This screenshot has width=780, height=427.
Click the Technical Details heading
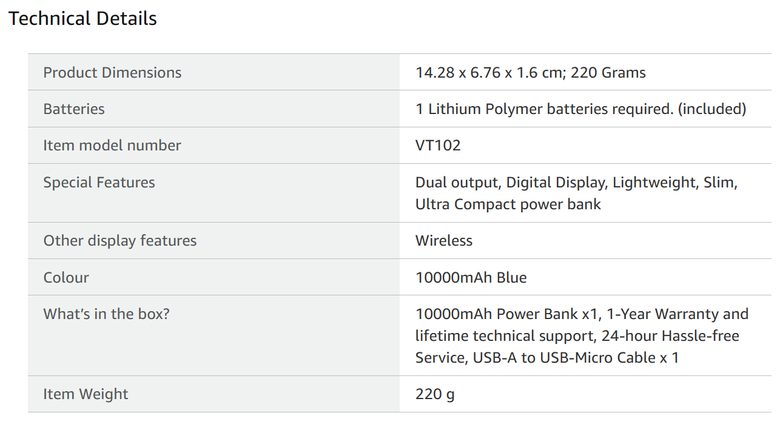click(82, 19)
